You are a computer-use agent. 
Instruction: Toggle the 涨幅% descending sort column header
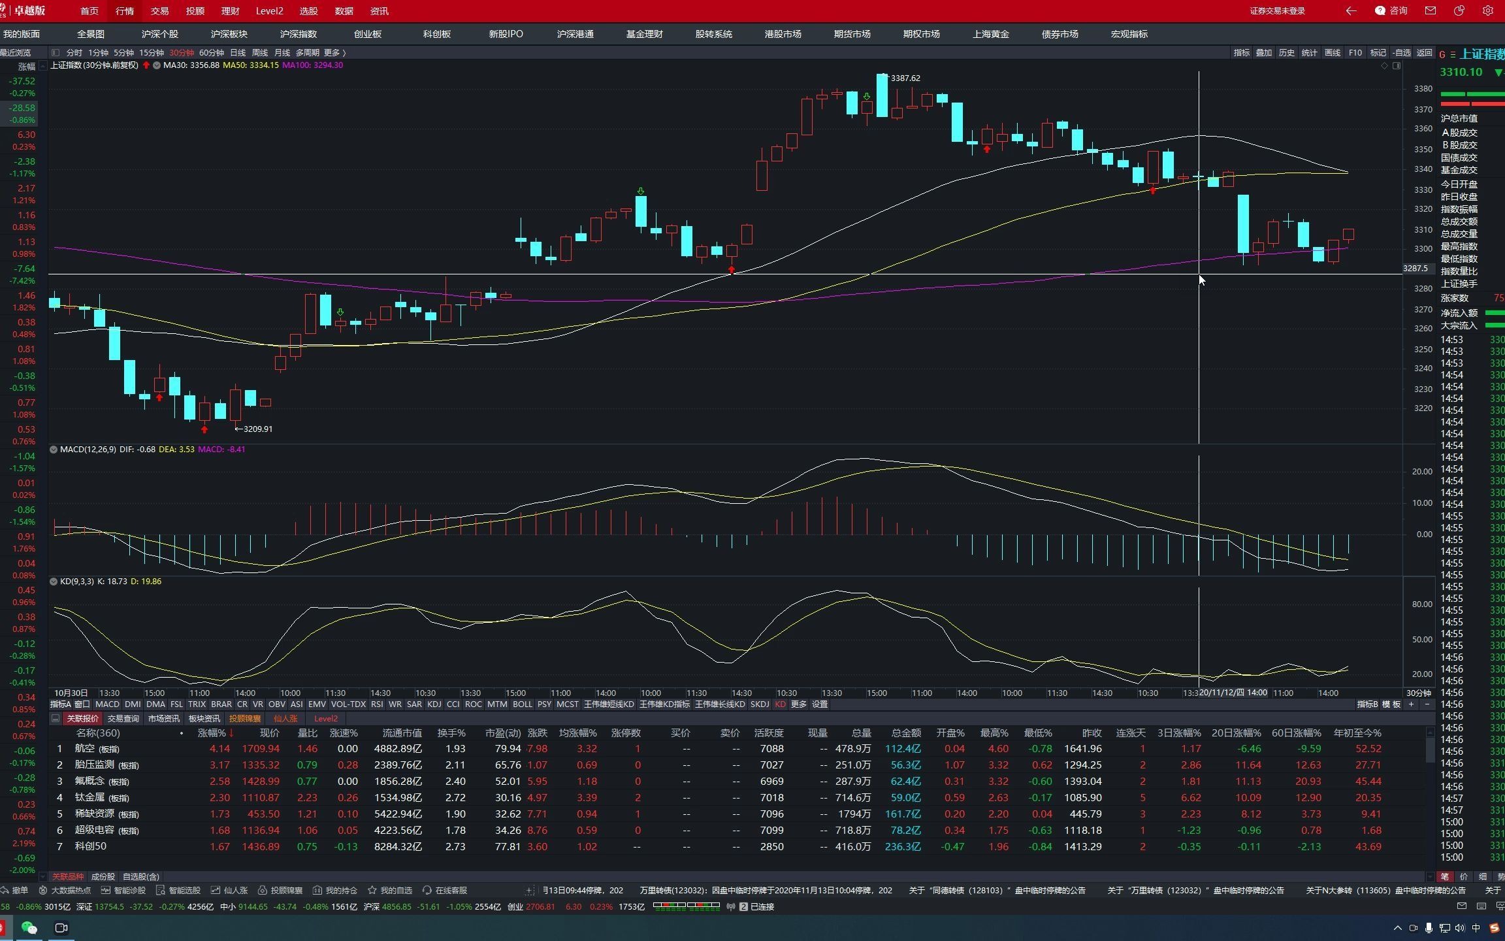point(216,733)
